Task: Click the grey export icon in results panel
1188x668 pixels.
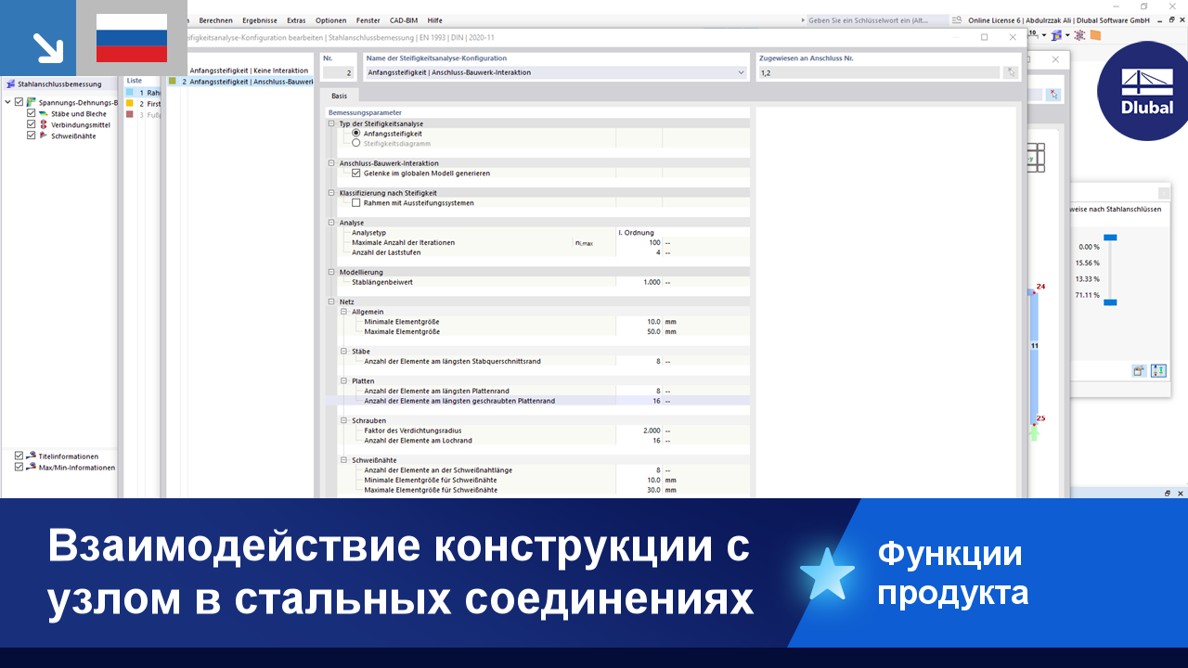Action: 1139,370
